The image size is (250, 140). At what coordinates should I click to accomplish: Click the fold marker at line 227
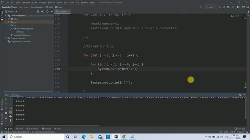point(67,55)
